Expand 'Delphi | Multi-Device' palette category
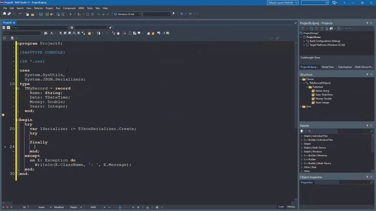This screenshot has width=376, height=211. point(301,148)
